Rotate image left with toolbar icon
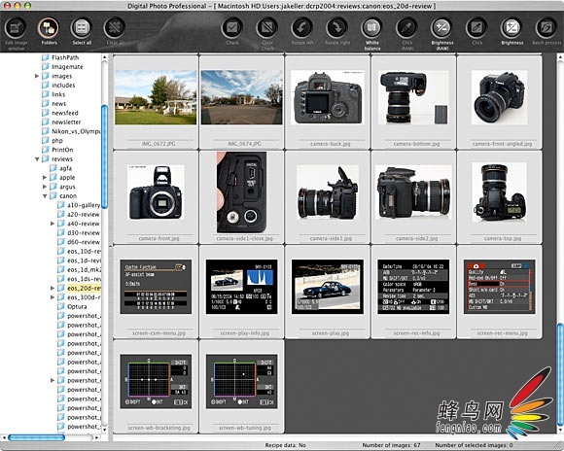564x451 pixels. coord(302,27)
